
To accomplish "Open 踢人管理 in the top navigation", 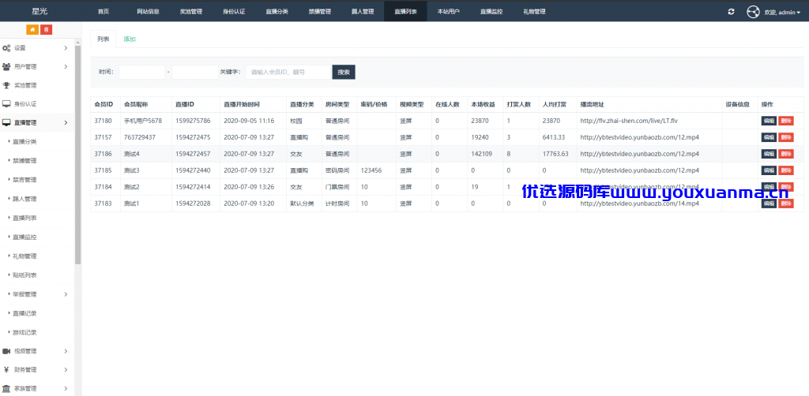I will tap(362, 11).
